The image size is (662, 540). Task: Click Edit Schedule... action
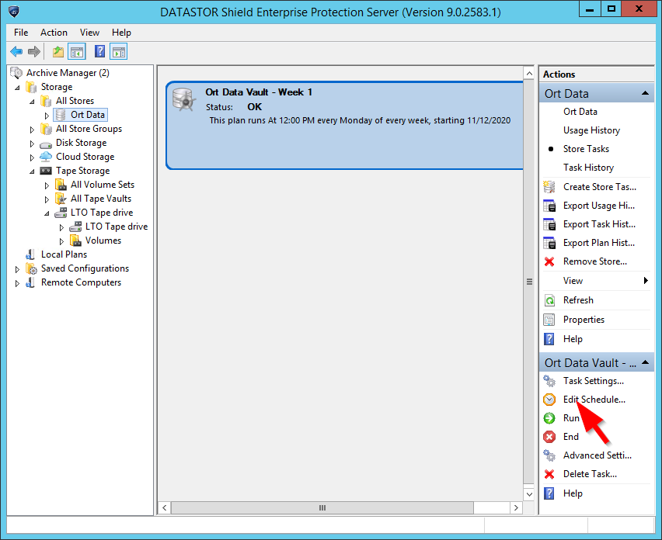[594, 400]
